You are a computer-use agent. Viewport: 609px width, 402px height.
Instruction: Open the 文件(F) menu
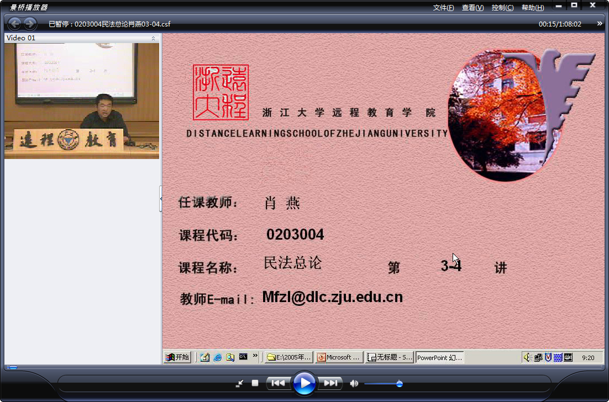(443, 8)
